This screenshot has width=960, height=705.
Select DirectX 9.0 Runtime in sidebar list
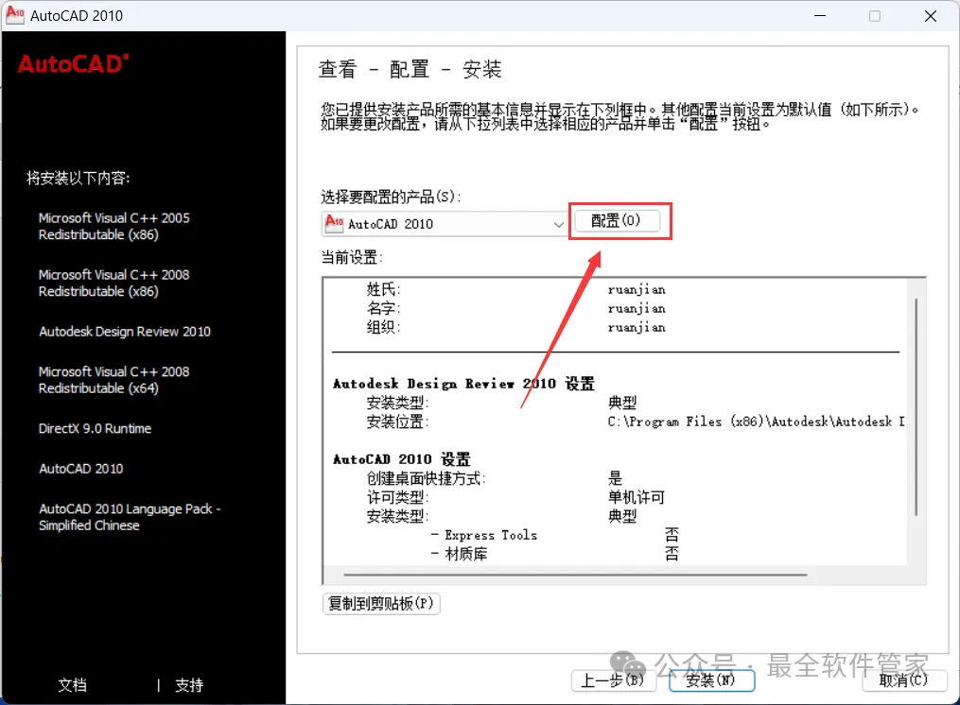point(95,428)
